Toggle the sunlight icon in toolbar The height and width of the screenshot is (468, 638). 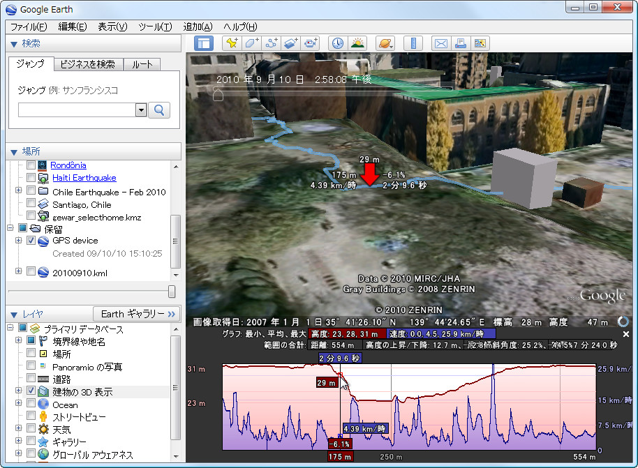(x=357, y=43)
